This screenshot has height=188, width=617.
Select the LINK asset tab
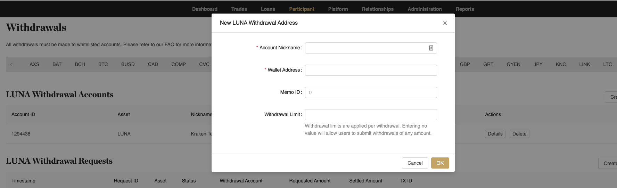pos(584,64)
